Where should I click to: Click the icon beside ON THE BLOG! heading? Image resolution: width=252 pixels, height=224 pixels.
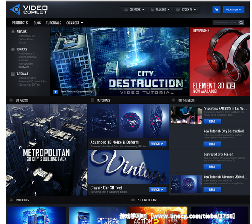pyautogui.click(x=174, y=100)
